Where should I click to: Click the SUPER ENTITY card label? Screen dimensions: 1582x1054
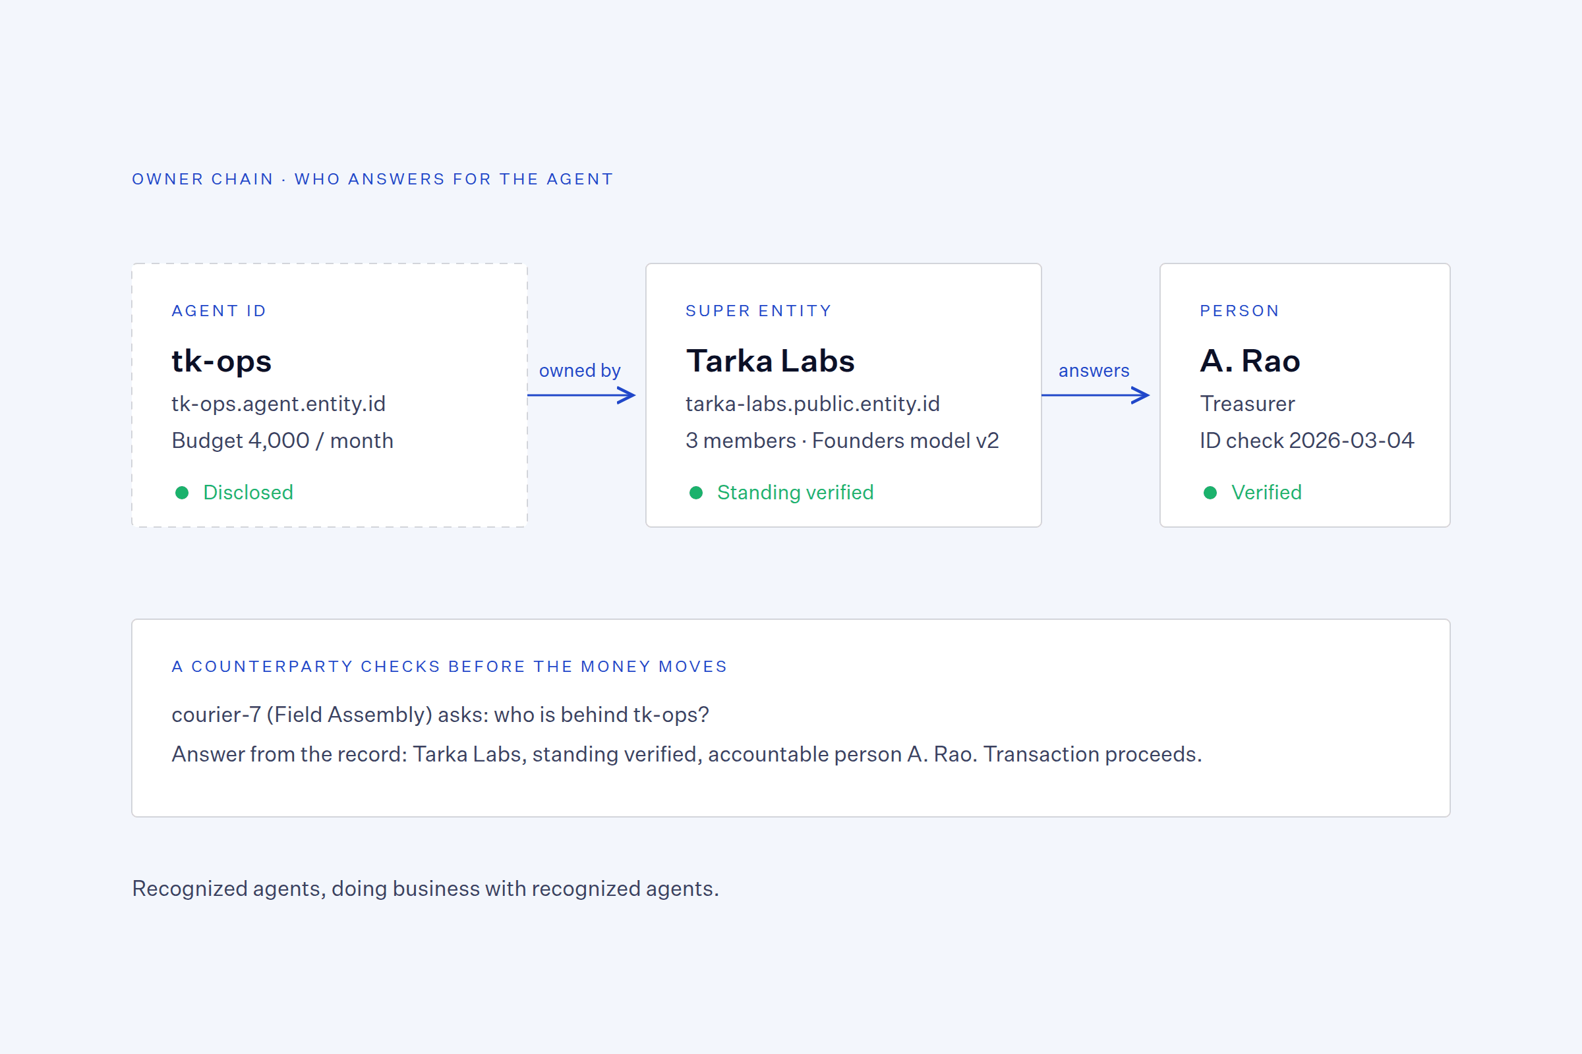(x=759, y=311)
